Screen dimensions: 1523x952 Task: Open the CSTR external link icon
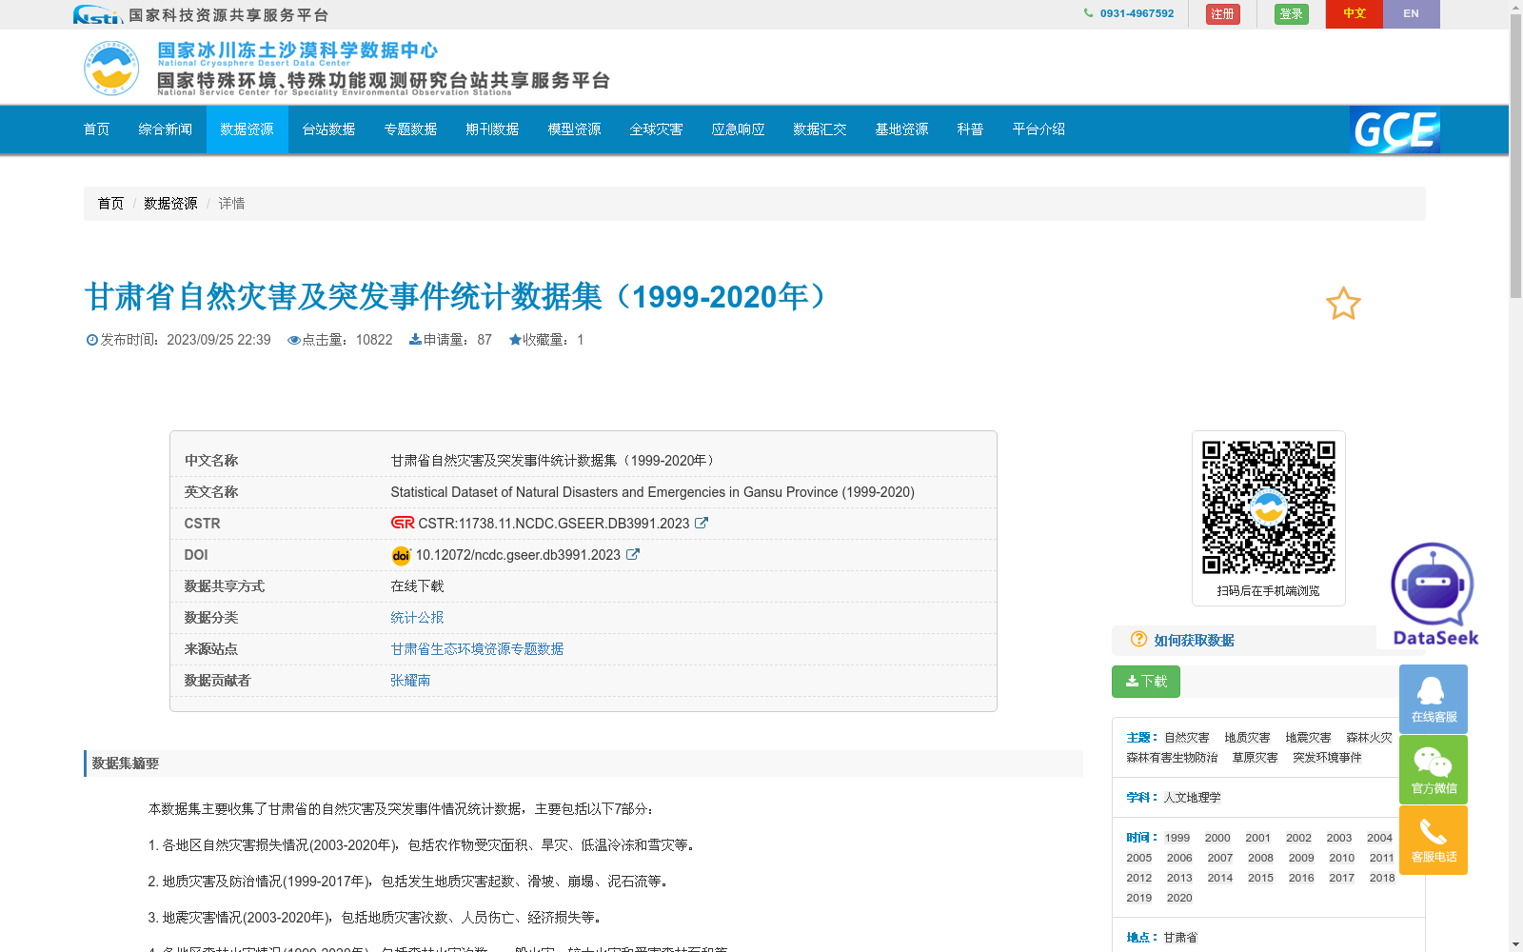702,523
